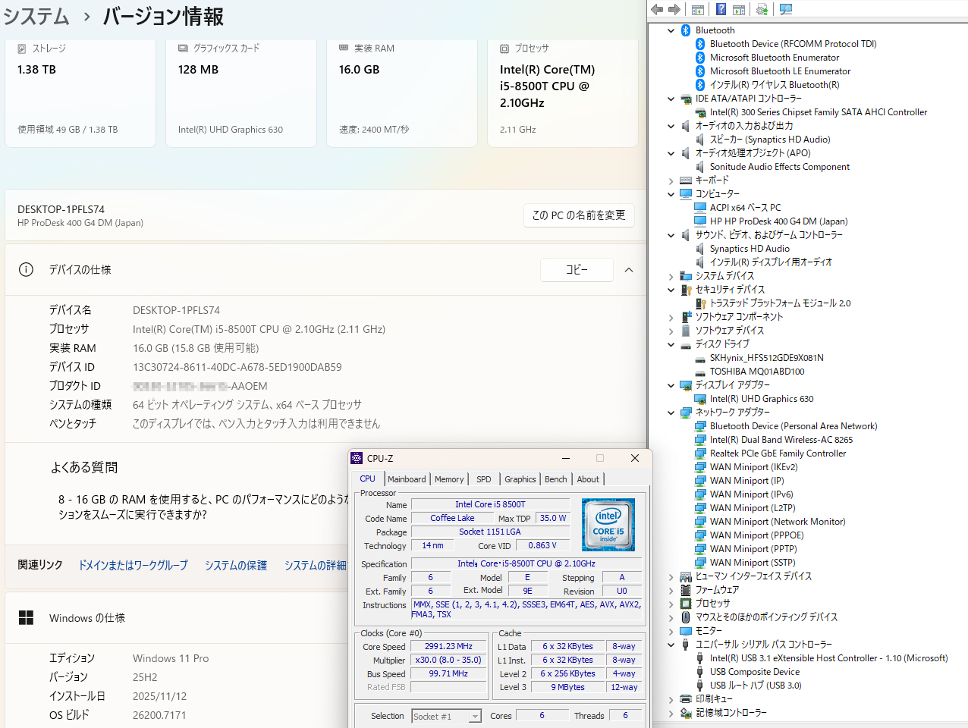Click the update driver toolbar icon
Viewport: 968px width, 728px height.
(762, 10)
